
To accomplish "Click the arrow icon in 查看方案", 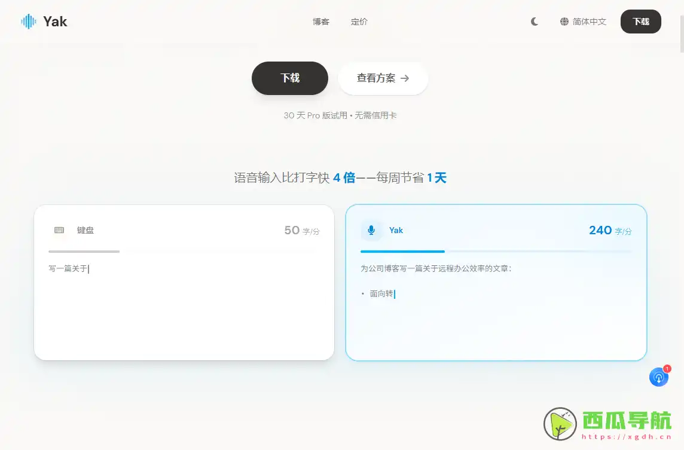I will click(405, 78).
